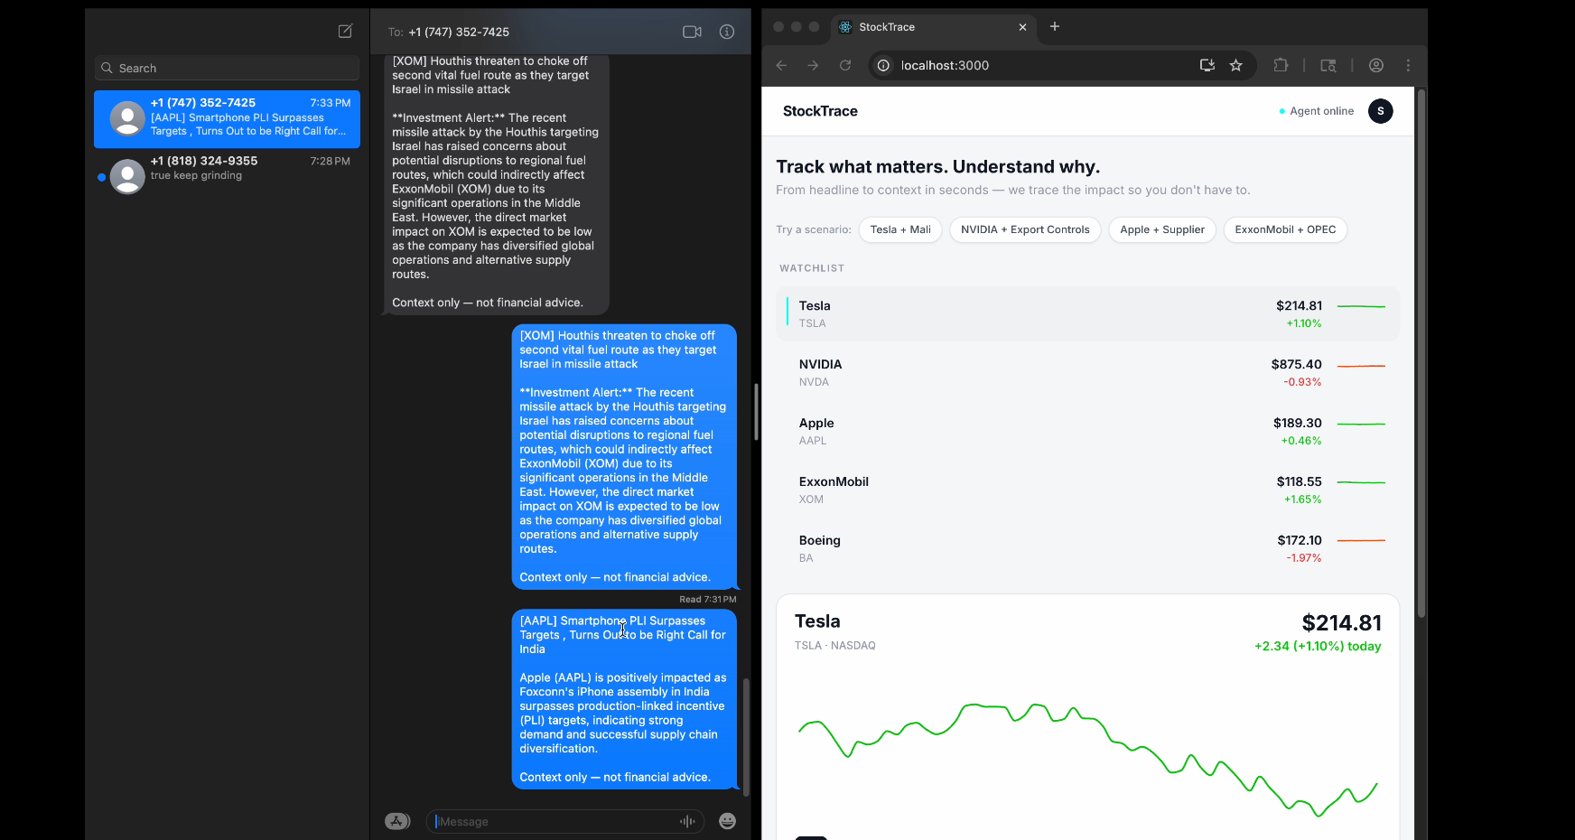Click the $214.81 price in Tesla card
Screen dimensions: 1575x840
click(1341, 622)
